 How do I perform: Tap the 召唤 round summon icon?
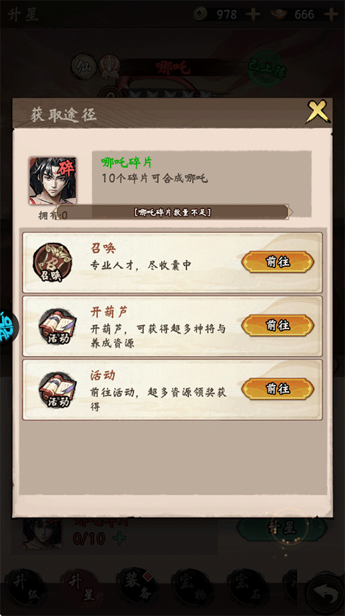[x=52, y=262]
